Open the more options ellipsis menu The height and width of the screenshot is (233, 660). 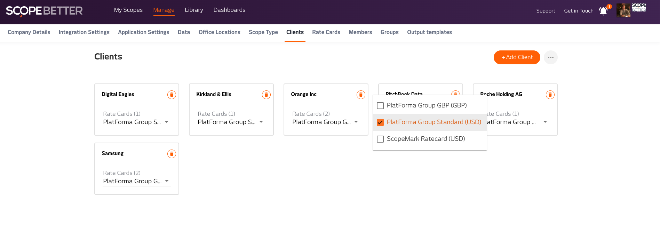click(550, 57)
